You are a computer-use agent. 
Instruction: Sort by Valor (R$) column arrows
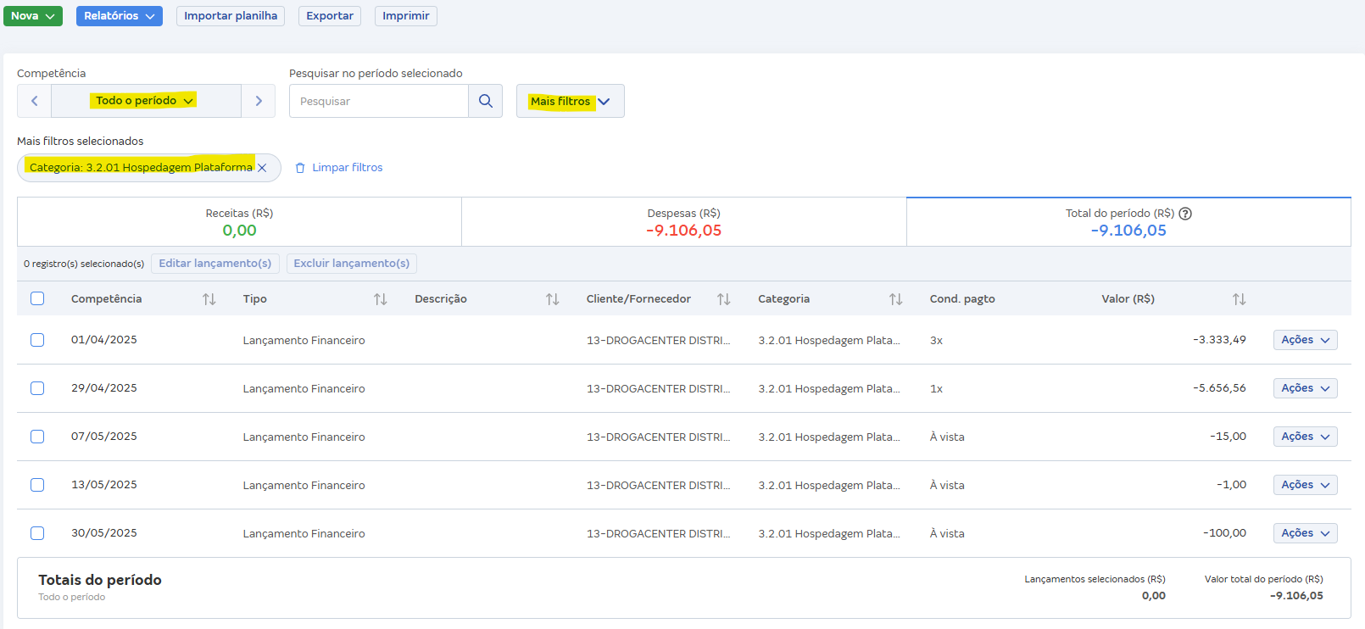pyautogui.click(x=1239, y=299)
